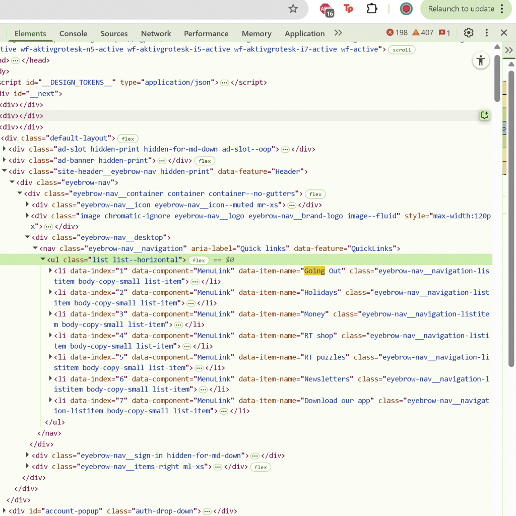Select the highlighted "Going" attribute text
Image resolution: width=516 pixels, height=516 pixels.
point(314,271)
